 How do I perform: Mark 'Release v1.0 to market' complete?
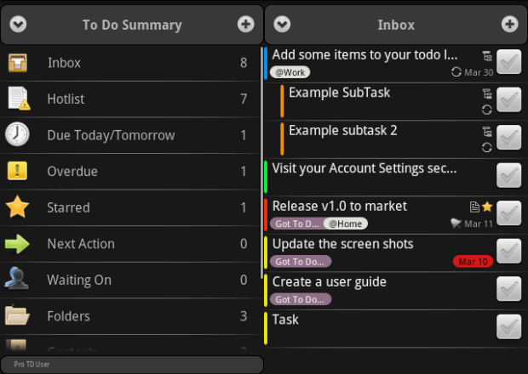tap(508, 213)
